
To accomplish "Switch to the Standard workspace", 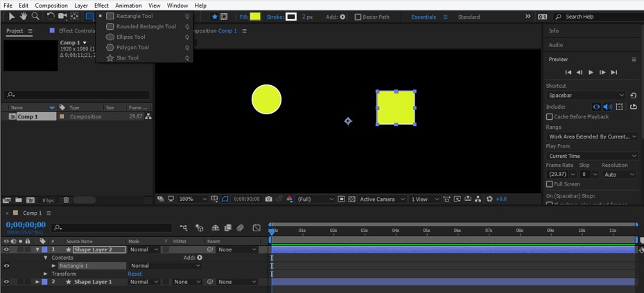I will click(469, 17).
